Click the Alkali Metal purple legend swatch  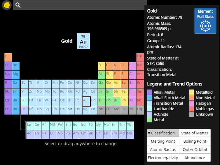[x=149, y=92]
